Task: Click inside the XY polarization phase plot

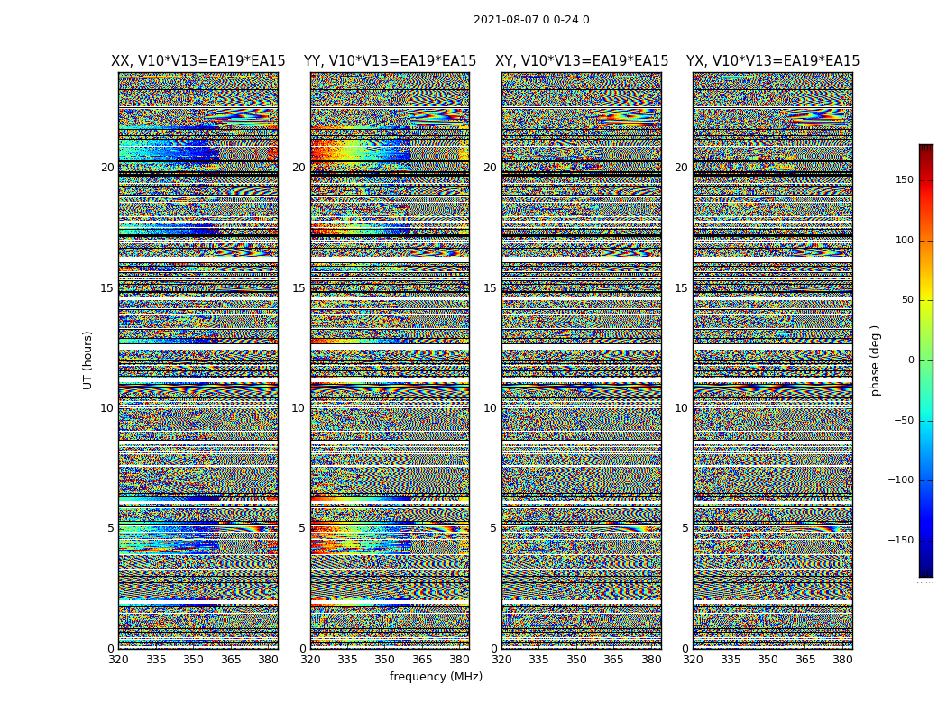Action: click(x=582, y=360)
